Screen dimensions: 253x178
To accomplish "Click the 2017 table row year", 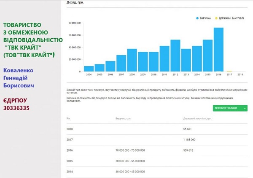I will [x=70, y=140].
